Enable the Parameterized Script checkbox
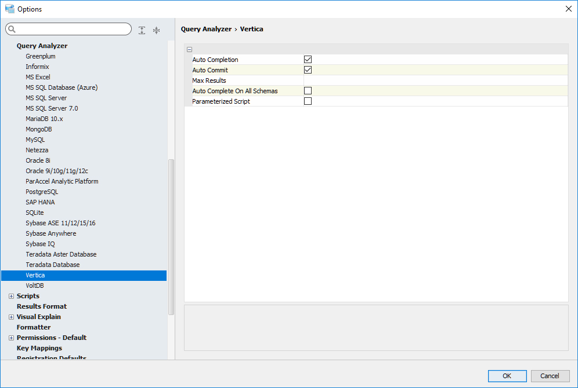 tap(308, 101)
